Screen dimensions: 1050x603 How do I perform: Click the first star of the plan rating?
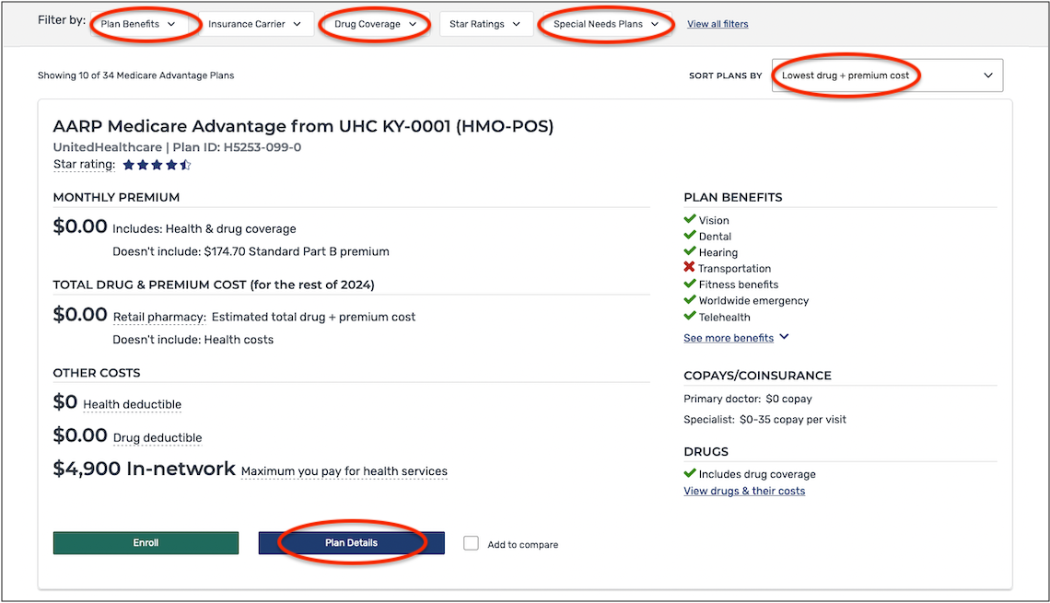[x=129, y=165]
